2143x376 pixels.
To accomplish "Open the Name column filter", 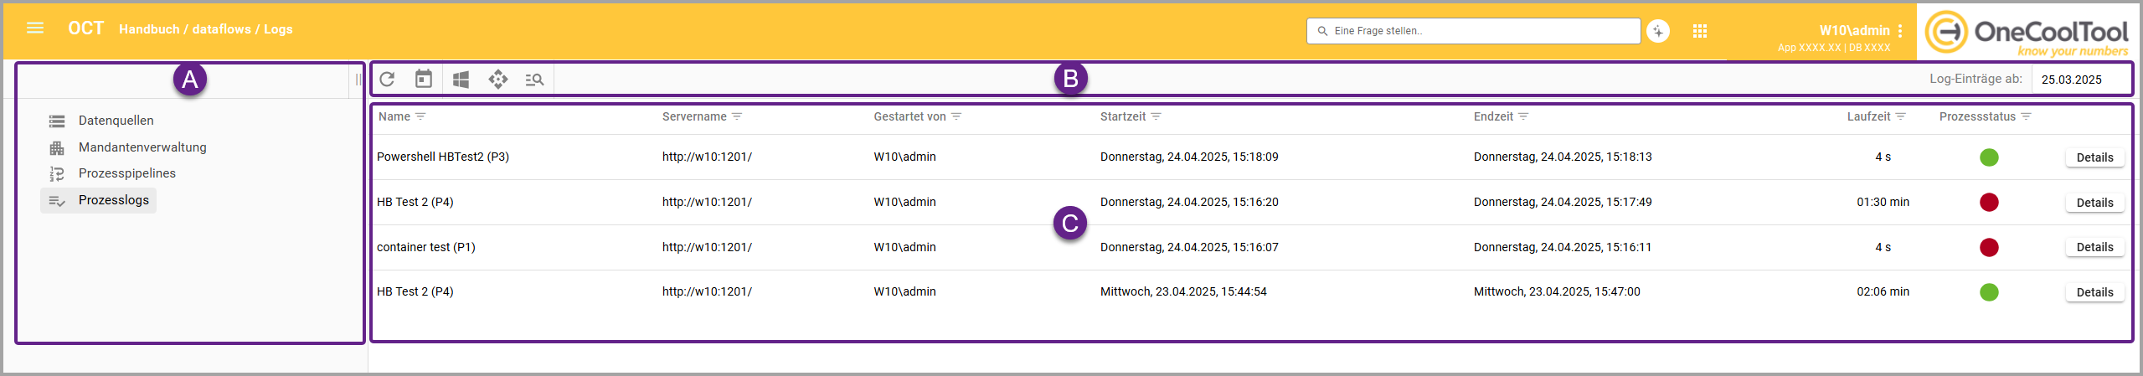I will click(420, 116).
